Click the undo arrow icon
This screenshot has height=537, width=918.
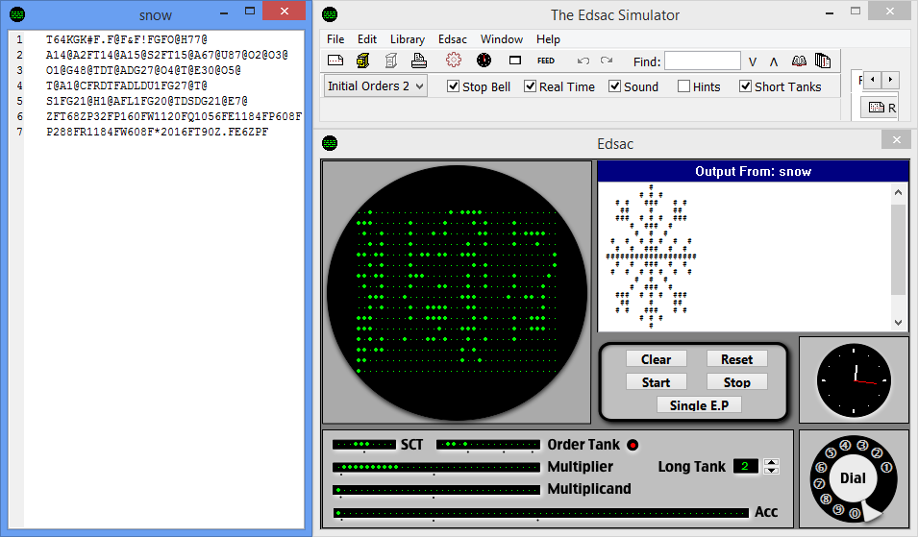(583, 61)
